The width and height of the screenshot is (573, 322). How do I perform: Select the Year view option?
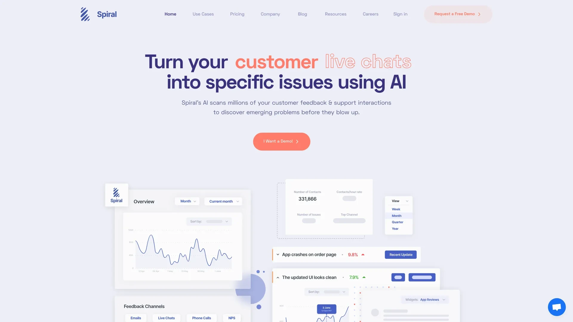point(395,228)
